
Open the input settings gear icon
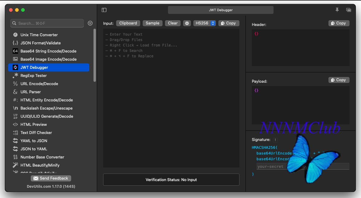[x=187, y=23]
